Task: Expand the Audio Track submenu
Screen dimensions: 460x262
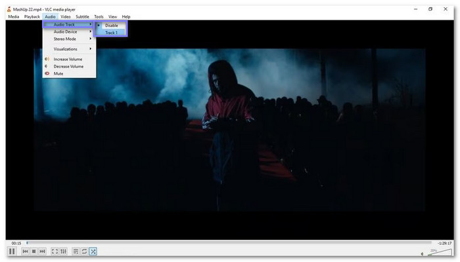Action: 68,25
